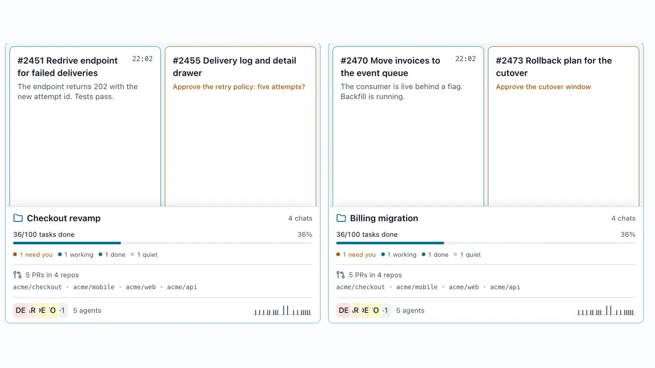
Task: Click the Checkout revamp task progress bar
Action: tap(163, 243)
